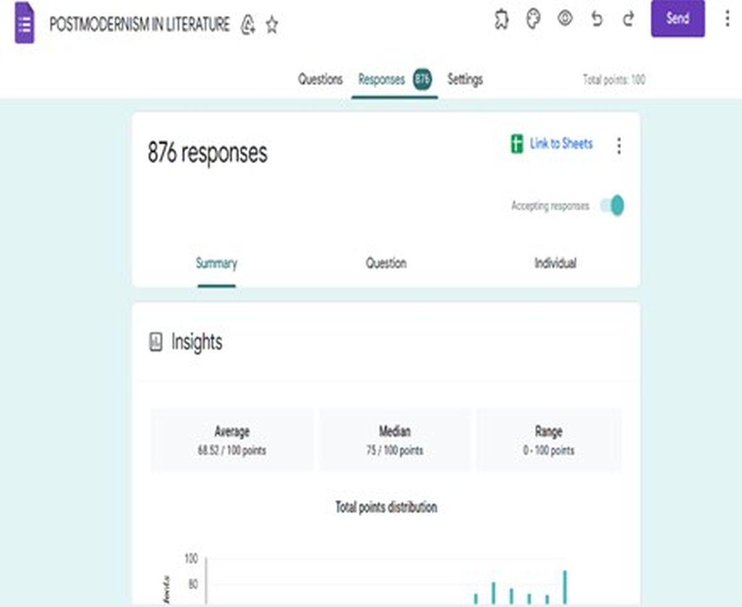This screenshot has width=742, height=607.
Task: Click the form title POSTMODERNISM IN LITERATURE
Action: click(x=139, y=25)
